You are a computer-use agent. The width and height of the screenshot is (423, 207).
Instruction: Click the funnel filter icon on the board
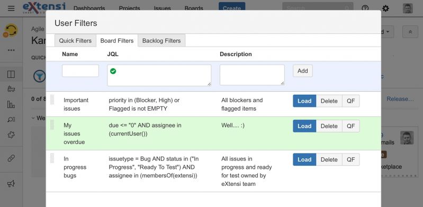pos(39,76)
